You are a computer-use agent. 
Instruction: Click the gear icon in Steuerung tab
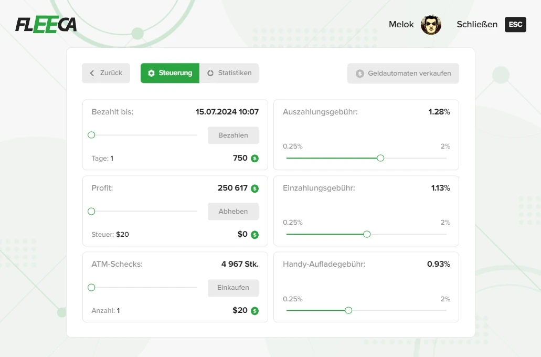tap(152, 73)
